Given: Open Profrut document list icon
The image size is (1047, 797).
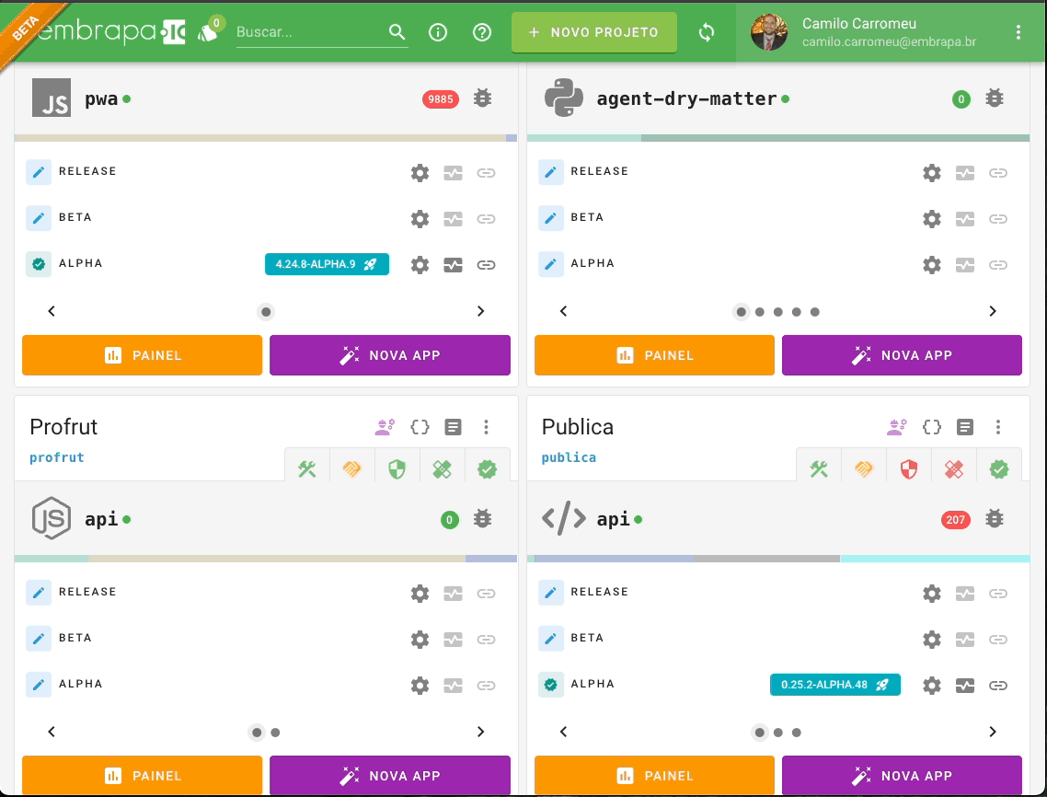Looking at the screenshot, I should point(453,427).
